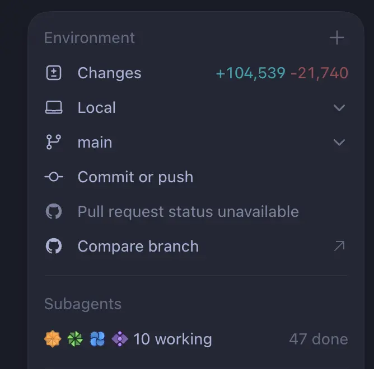The width and height of the screenshot is (374, 369).
Task: Expand the Local environment dropdown chevron
Action: click(339, 108)
